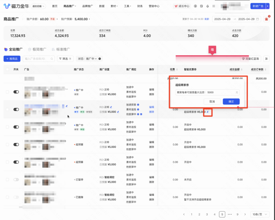Edit ROI 2.10 with the pencil icon
275x220 pixels.
pos(111,107)
